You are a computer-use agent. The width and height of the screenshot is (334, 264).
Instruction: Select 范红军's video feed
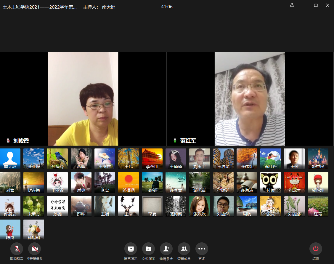pyautogui.click(x=250, y=99)
